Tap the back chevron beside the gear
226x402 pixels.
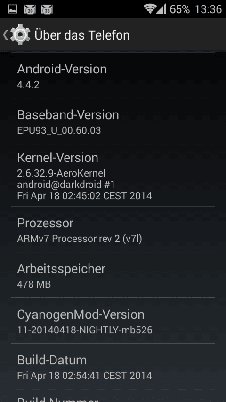point(5,35)
